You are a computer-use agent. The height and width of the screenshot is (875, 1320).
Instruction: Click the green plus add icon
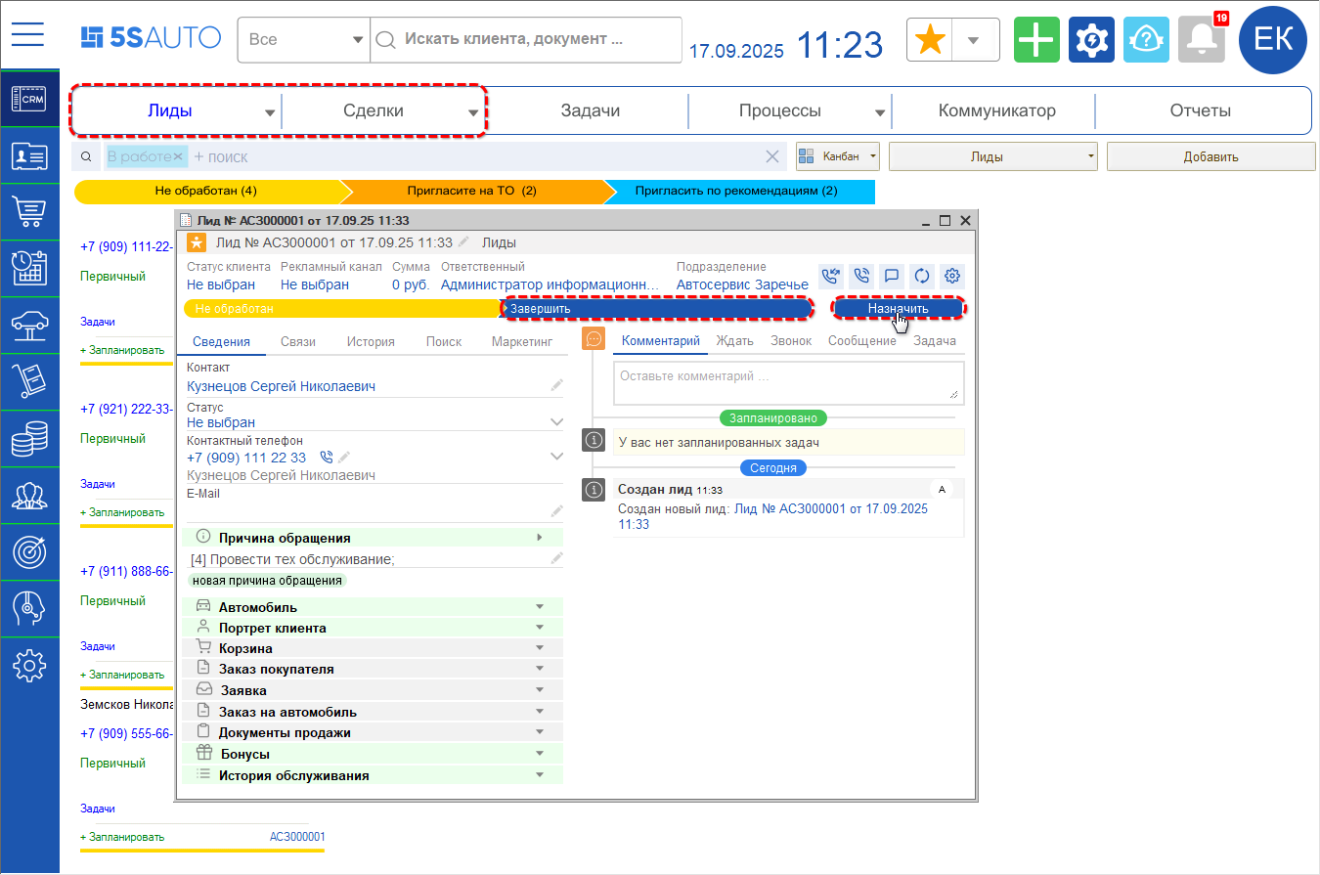coord(1036,40)
